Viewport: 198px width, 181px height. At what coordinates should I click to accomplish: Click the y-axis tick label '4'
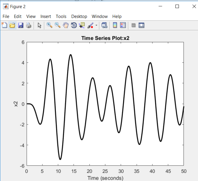tap(23, 63)
